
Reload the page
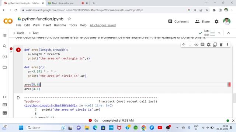tap(16, 10)
